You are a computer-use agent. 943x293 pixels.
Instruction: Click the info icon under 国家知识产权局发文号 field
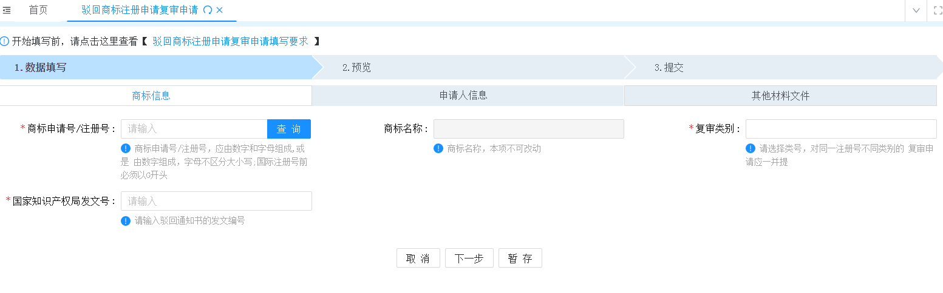tap(126, 221)
